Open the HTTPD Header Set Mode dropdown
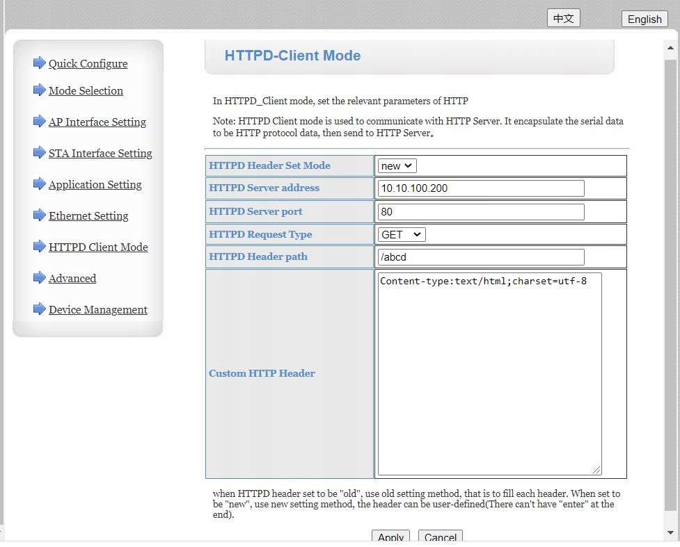The width and height of the screenshot is (680, 547). point(397,166)
